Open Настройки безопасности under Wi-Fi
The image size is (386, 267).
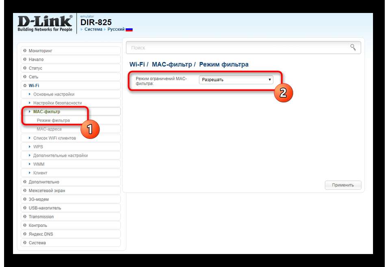pyautogui.click(x=71, y=103)
